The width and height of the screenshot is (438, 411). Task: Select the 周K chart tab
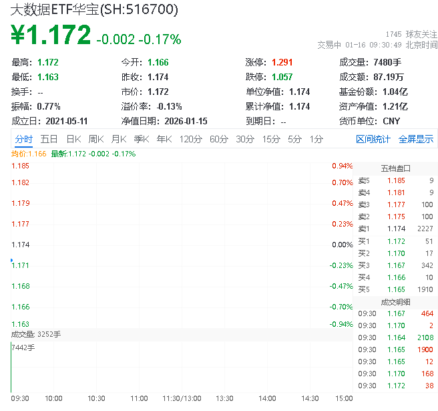coord(96,139)
